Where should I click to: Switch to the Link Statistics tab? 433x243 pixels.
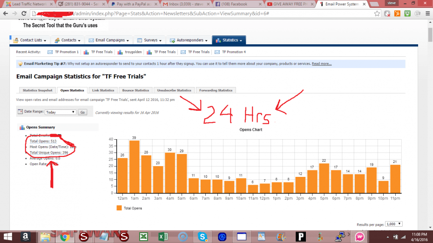tap(103, 90)
